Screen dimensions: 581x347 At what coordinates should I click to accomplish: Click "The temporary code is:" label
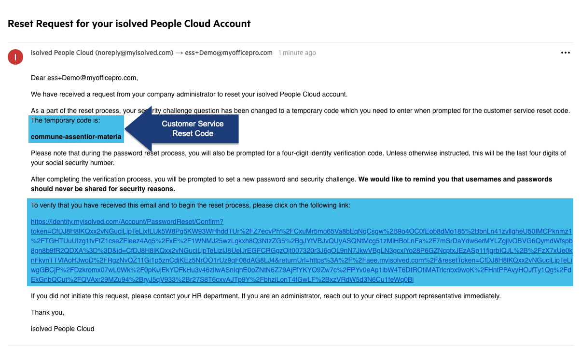66,120
